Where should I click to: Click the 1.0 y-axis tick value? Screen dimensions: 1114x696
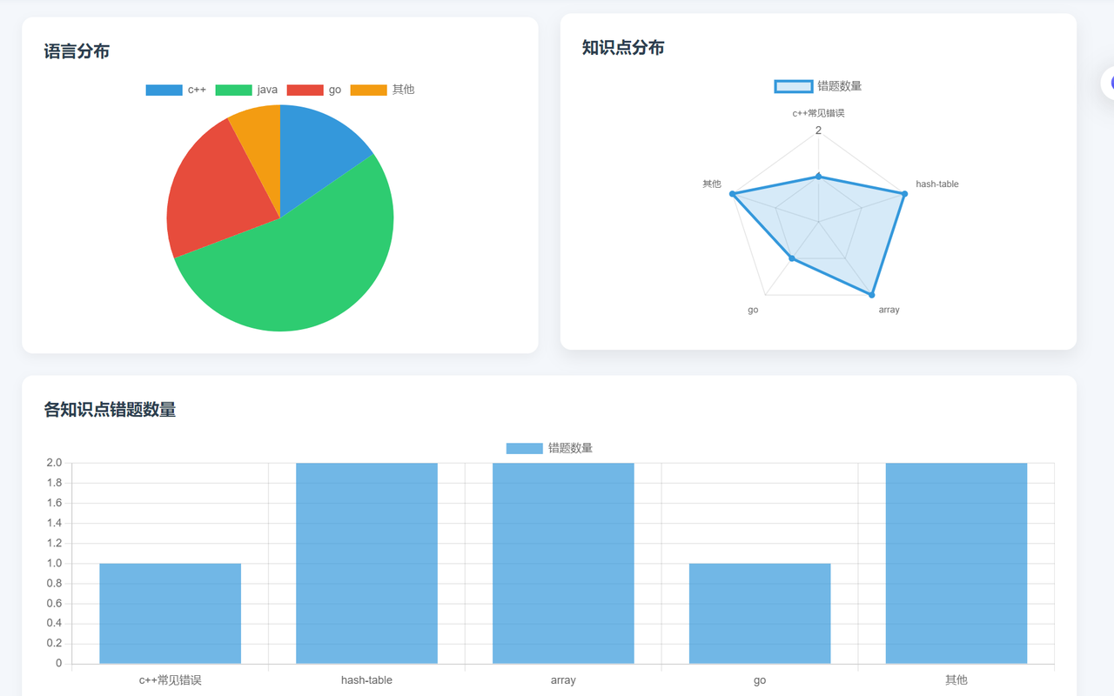54,563
